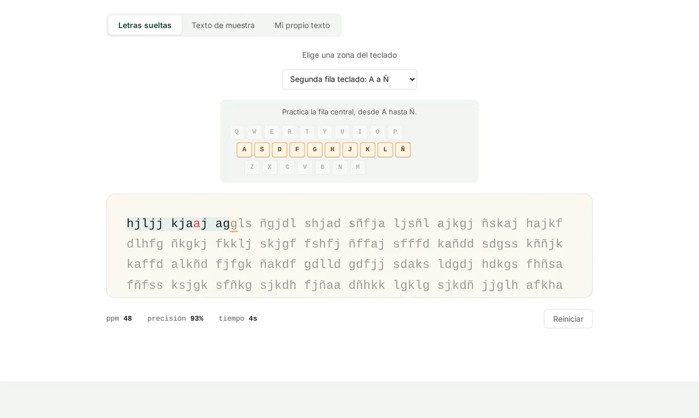Click the highlighted H key
Screen dimensions: 699x418
(332, 150)
